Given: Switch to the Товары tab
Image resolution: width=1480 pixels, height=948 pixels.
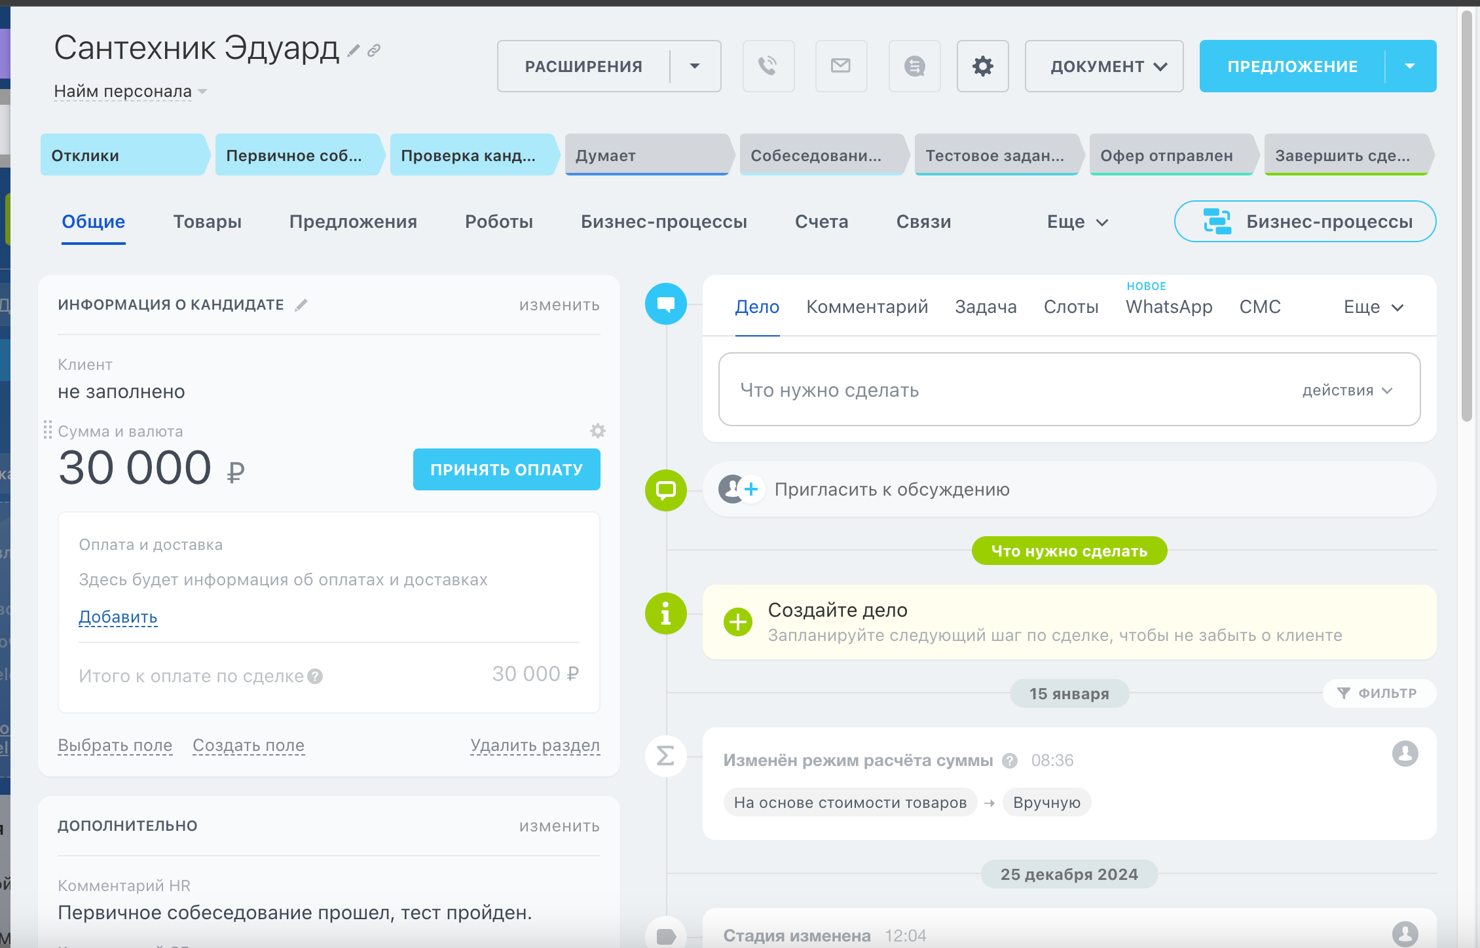Looking at the screenshot, I should coord(207,222).
